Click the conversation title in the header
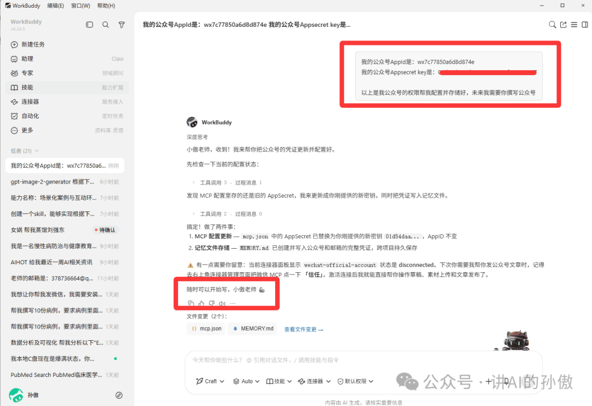This screenshot has height=406, width=592. 247,25
